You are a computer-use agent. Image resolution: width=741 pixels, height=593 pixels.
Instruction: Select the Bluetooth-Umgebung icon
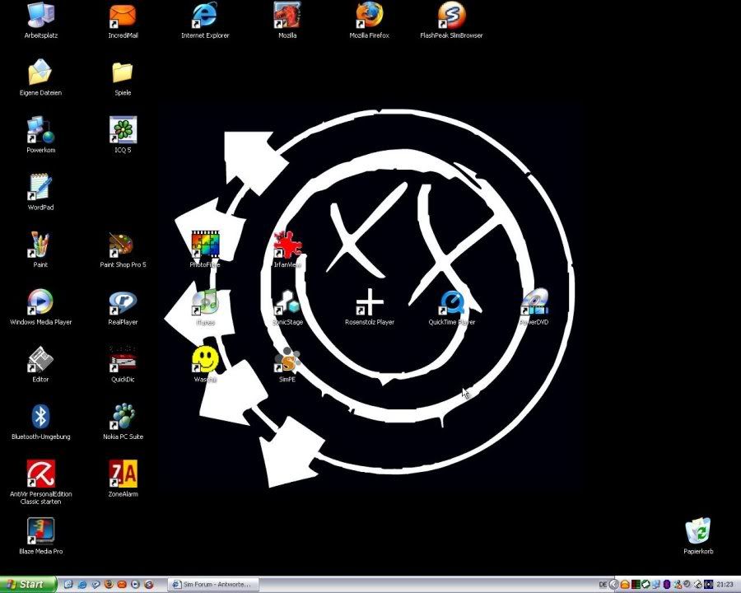[40, 417]
